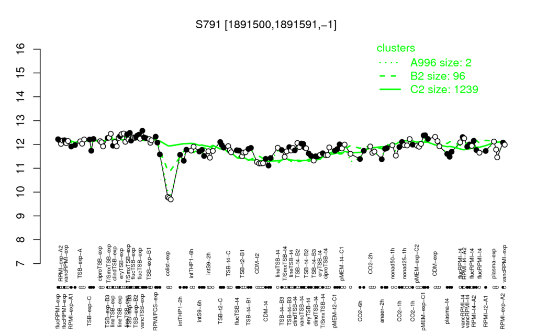Click the 'TSB-exp-C' bottom label
The image size is (536, 335).
point(90,310)
